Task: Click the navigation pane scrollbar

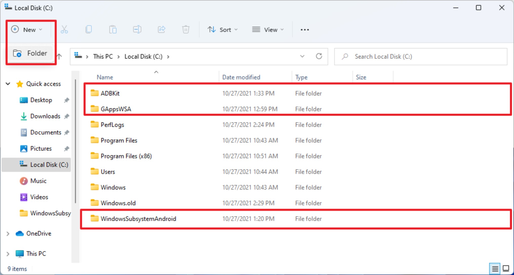Action: tap(75, 142)
